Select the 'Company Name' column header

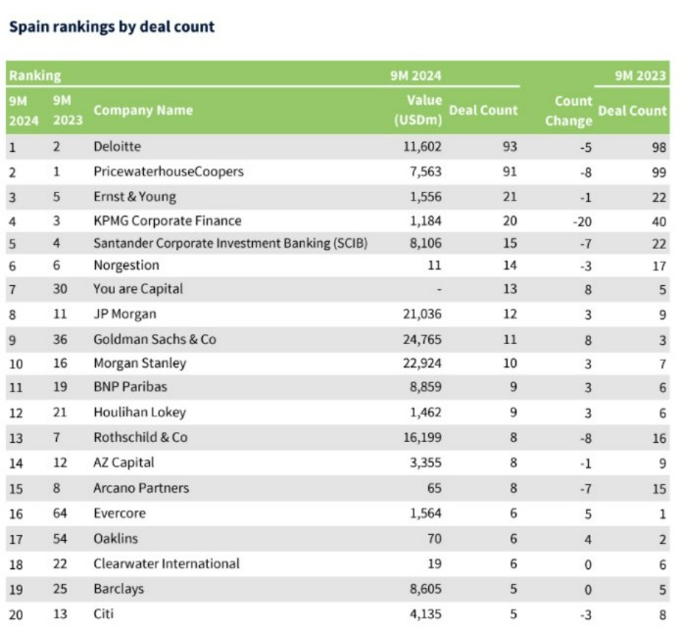[x=143, y=111]
